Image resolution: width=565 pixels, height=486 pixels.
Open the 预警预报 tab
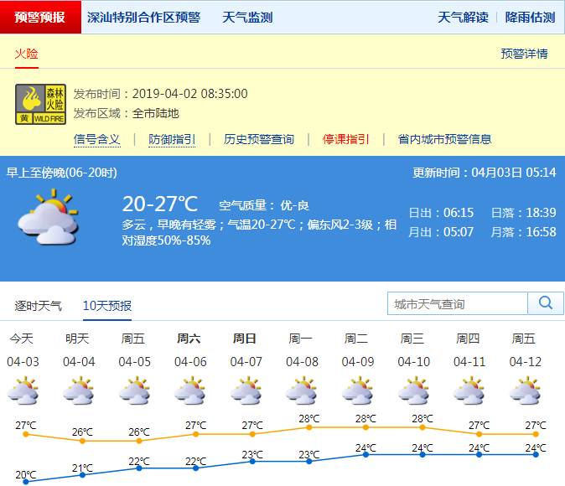[40, 18]
